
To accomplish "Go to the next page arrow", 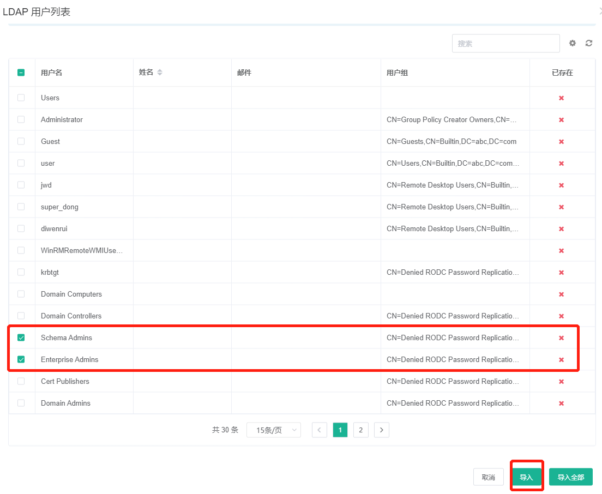I will (x=381, y=430).
